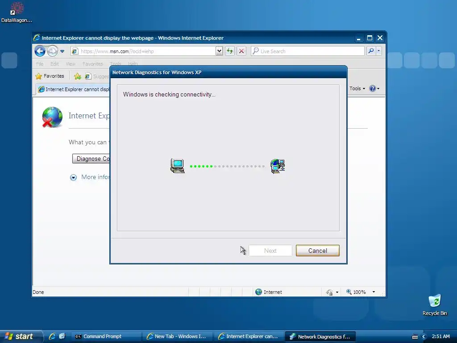
Task: Refresh the page with the green arrows icon
Action: (x=230, y=51)
